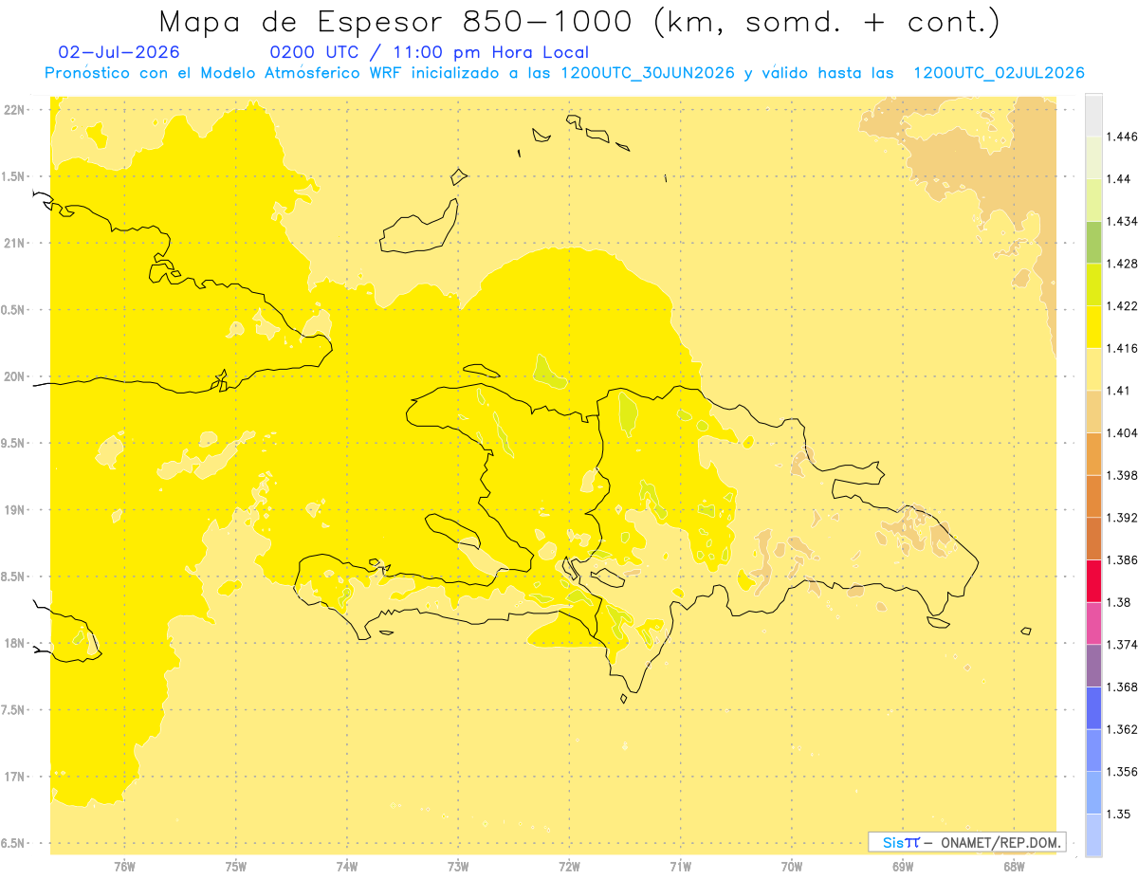Click the '75W' longitude axis label
This screenshot has width=1138, height=879.
pos(236,866)
